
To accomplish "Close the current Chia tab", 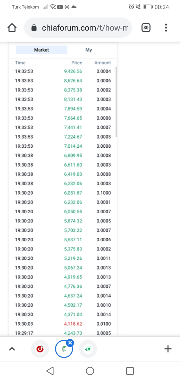I will pos(70,343).
